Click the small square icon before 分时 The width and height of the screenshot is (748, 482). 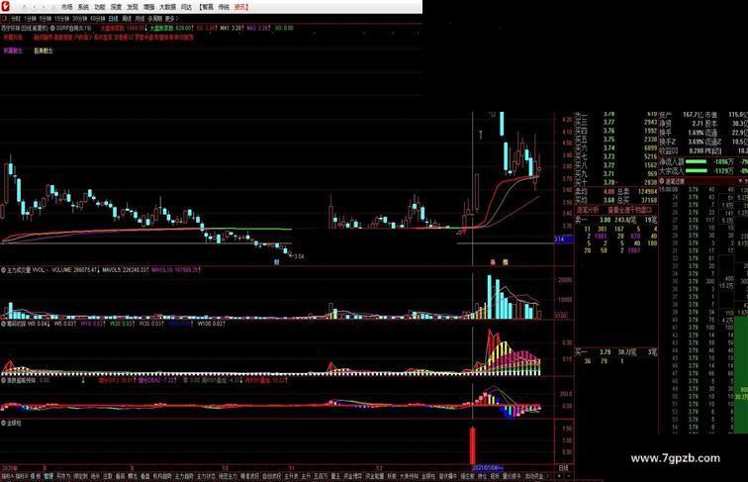click(x=5, y=18)
